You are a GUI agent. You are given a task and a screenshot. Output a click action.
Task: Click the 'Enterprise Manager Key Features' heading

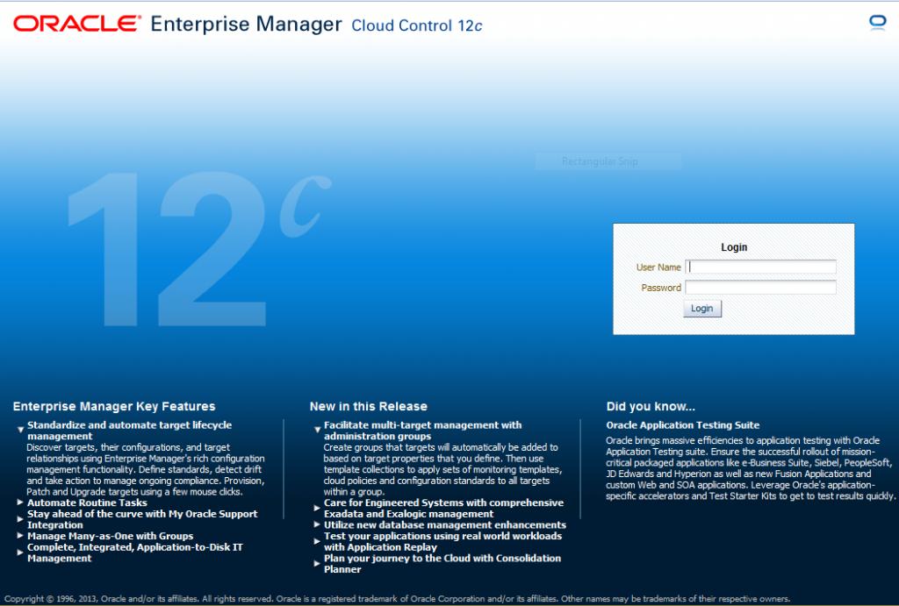click(113, 406)
